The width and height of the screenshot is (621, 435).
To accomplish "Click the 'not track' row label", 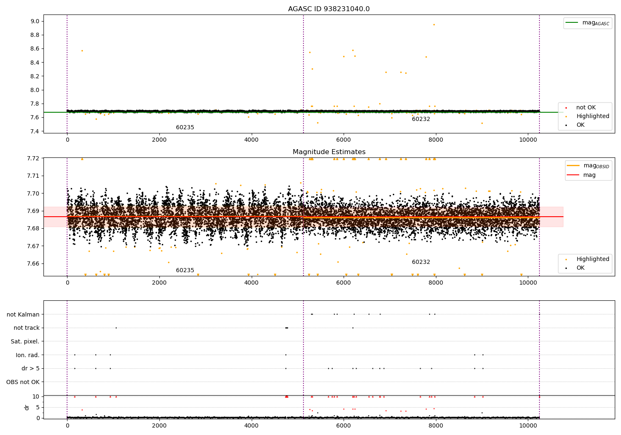I will [x=26, y=328].
